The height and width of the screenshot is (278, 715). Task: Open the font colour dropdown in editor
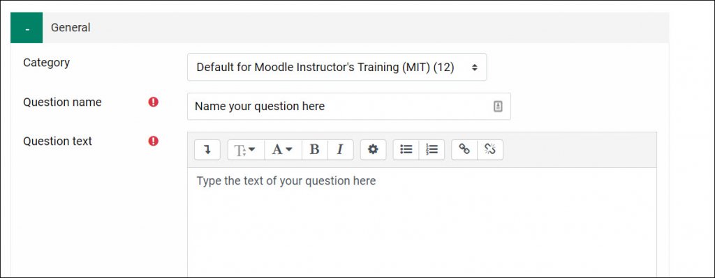pos(283,150)
